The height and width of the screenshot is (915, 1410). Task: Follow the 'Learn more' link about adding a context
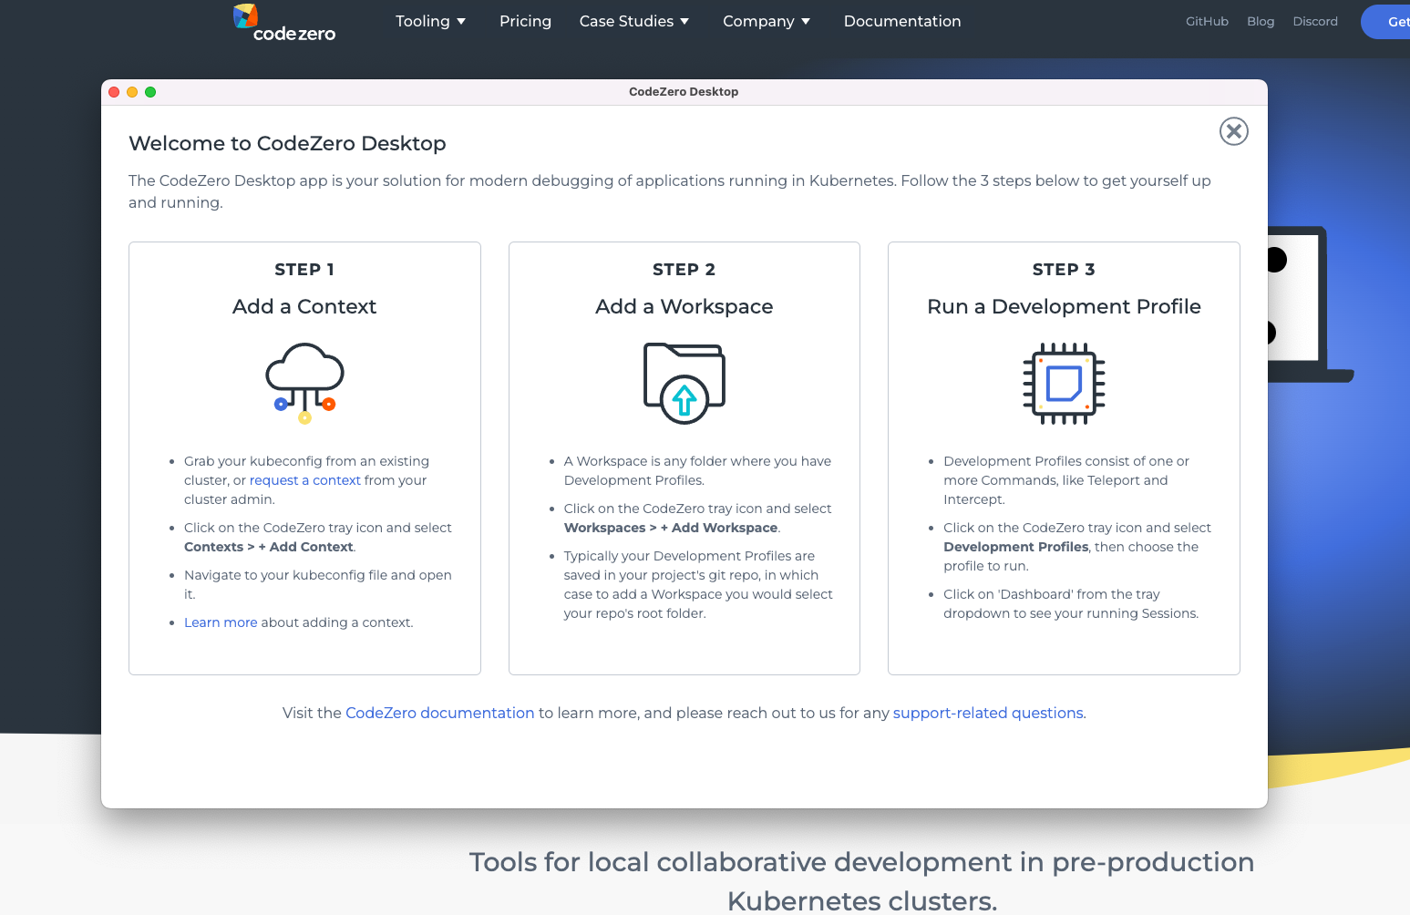(221, 622)
